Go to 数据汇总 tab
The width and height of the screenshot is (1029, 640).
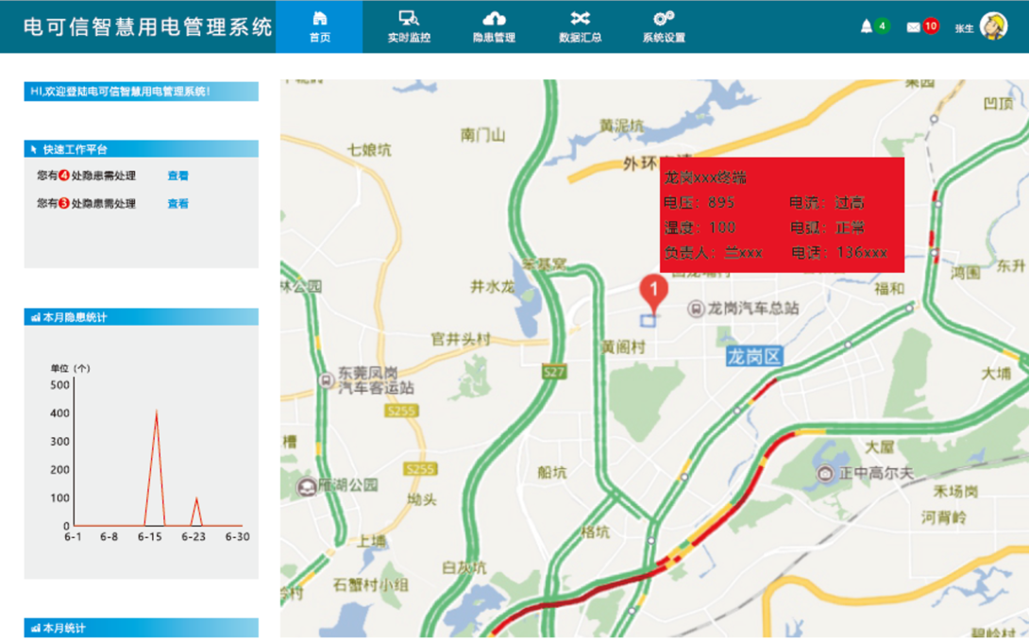(580, 26)
